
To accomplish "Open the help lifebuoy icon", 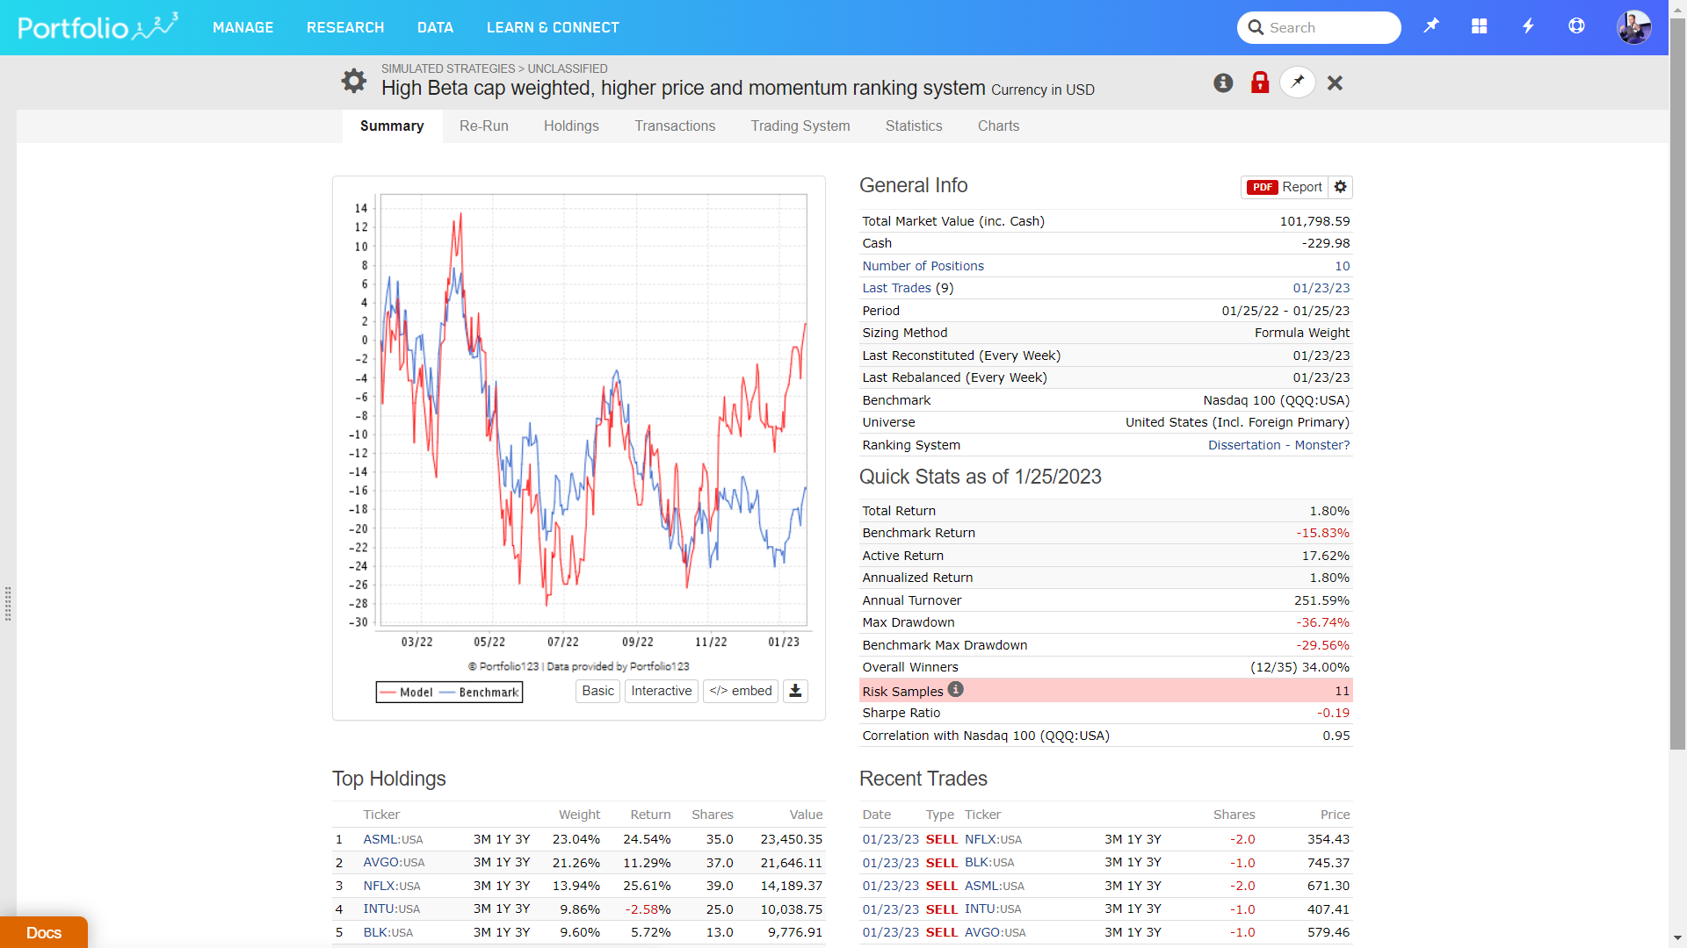I will click(1576, 26).
